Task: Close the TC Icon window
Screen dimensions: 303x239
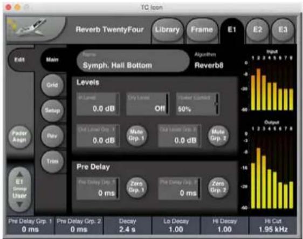Action: tap(8, 8)
